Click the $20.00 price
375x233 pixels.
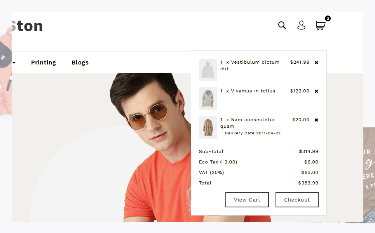click(x=301, y=120)
